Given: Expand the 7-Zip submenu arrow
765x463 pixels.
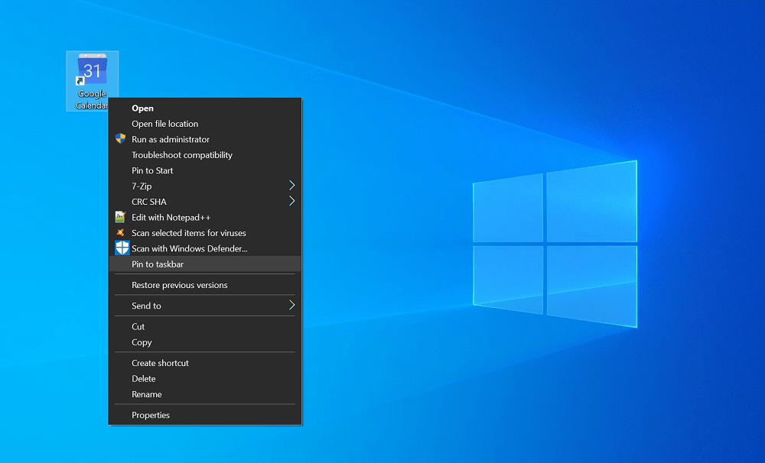Looking at the screenshot, I should click(x=291, y=185).
